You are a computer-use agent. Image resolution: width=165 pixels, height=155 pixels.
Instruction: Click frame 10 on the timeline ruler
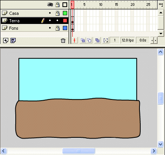click(101, 5)
